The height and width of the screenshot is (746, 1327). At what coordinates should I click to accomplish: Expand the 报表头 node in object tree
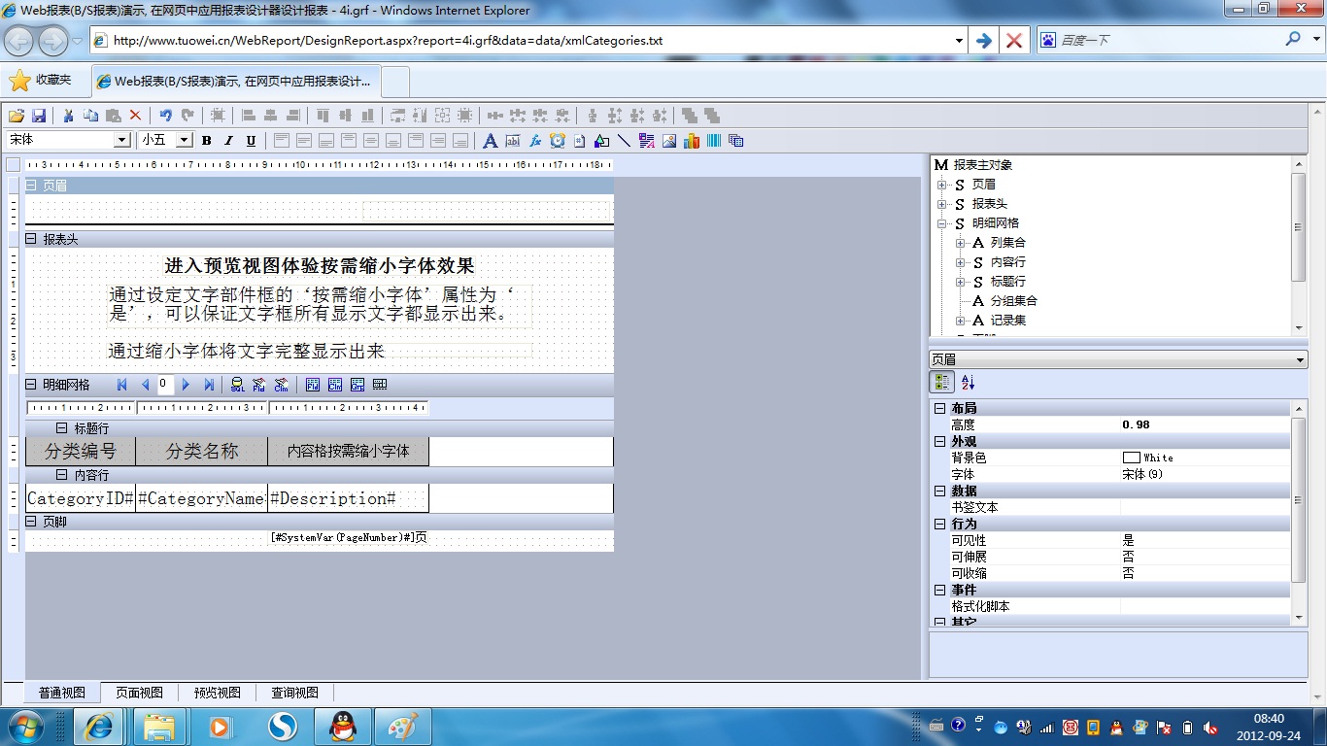tap(941, 204)
